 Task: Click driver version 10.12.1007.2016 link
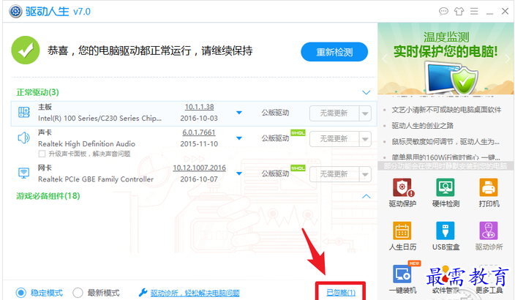200,168
